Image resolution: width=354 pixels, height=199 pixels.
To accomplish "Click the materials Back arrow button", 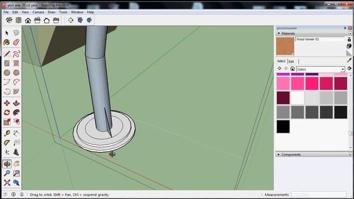I will [x=279, y=69].
